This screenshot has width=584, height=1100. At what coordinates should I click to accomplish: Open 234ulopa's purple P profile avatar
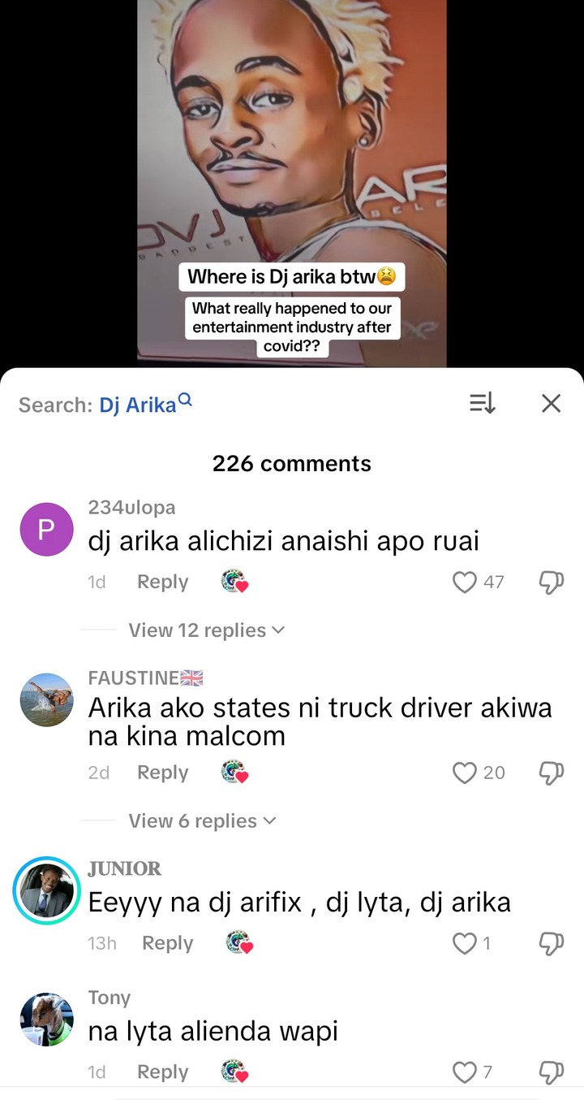[x=46, y=530]
